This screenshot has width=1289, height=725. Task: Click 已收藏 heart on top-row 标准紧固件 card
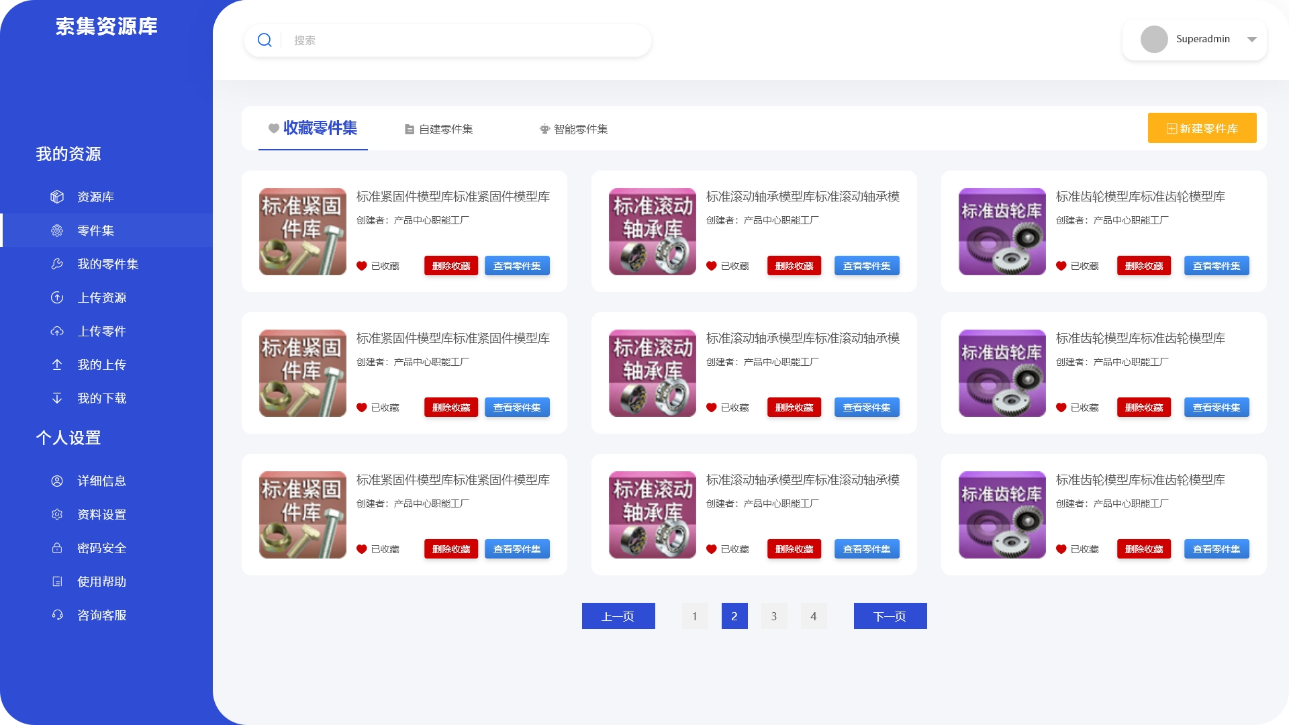tap(362, 266)
